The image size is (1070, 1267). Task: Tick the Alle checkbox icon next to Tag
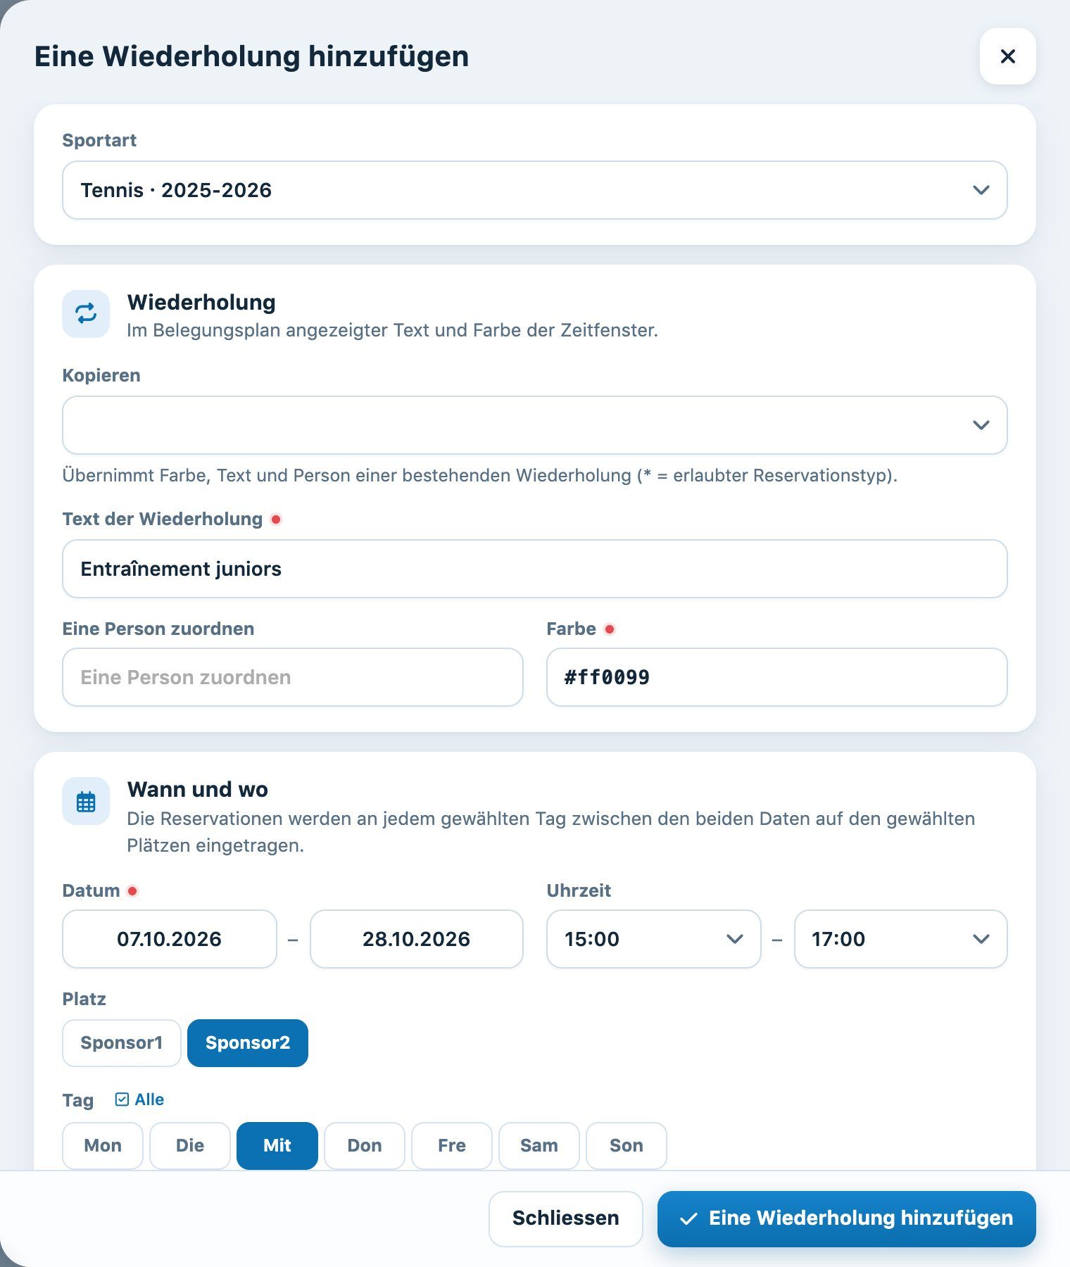(122, 1099)
